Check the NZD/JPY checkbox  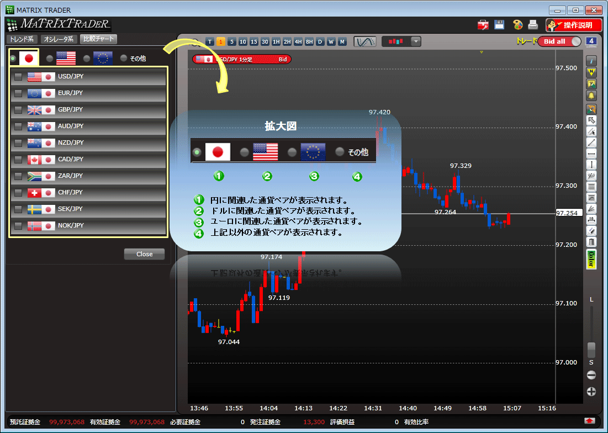[18, 143]
